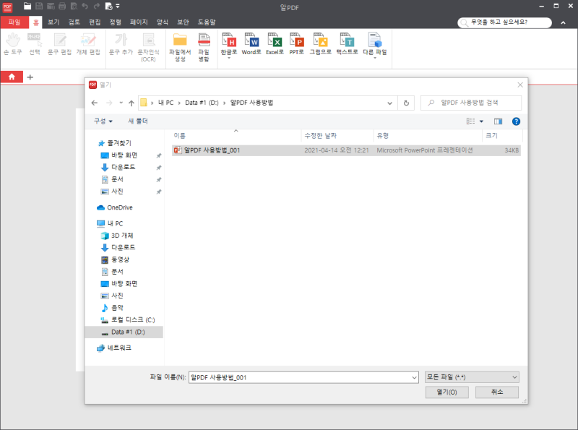Viewport: 578px width, 430px height.
Task: Select file 알PDF 사용방법_001
Action: point(213,150)
